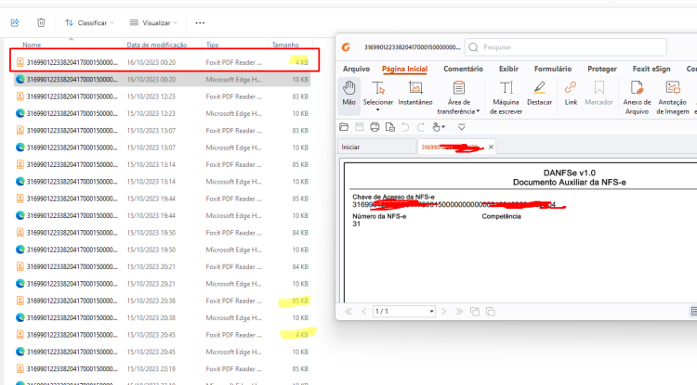Sort files by Data de modificação column
The width and height of the screenshot is (697, 385).
156,45
